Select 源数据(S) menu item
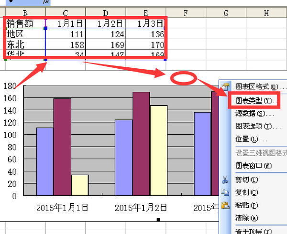 pos(255,114)
